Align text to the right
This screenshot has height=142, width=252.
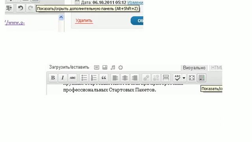click(135, 78)
